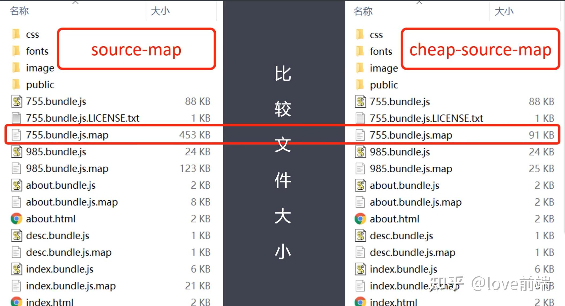The image size is (565, 306).
Task: Click the about.html Chrome icon on right
Action: coord(359,218)
